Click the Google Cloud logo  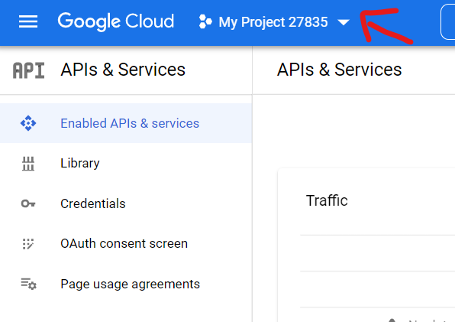coord(116,21)
